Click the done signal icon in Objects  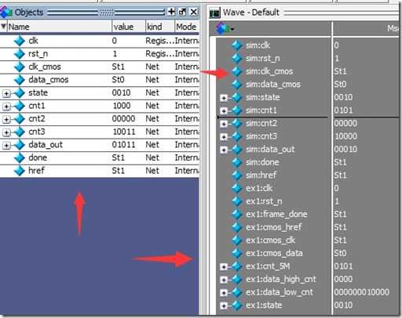(x=20, y=157)
